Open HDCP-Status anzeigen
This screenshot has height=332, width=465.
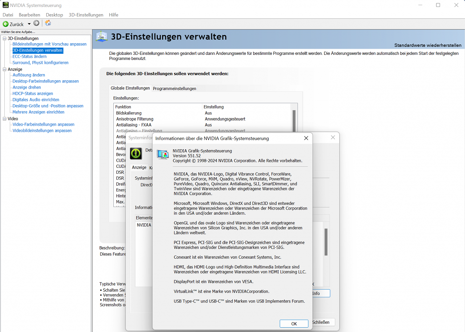coord(33,94)
